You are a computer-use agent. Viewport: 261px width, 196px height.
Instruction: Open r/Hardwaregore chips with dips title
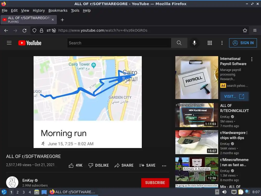(233, 135)
